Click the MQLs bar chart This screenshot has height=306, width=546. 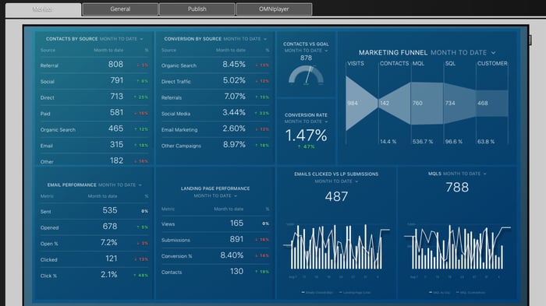pyautogui.click(x=457, y=248)
